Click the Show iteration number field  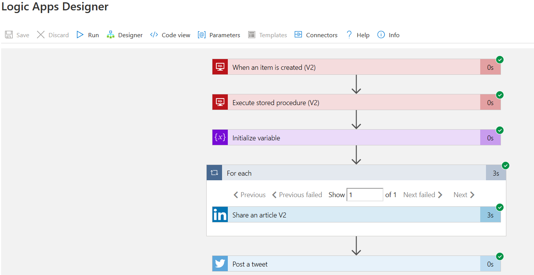click(365, 195)
